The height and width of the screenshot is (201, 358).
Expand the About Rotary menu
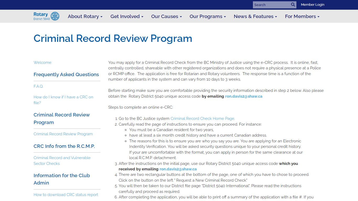(85, 16)
